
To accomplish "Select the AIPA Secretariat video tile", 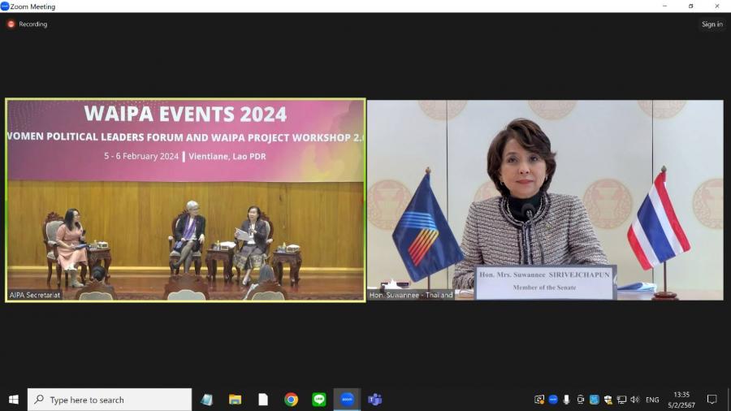I will pyautogui.click(x=185, y=200).
